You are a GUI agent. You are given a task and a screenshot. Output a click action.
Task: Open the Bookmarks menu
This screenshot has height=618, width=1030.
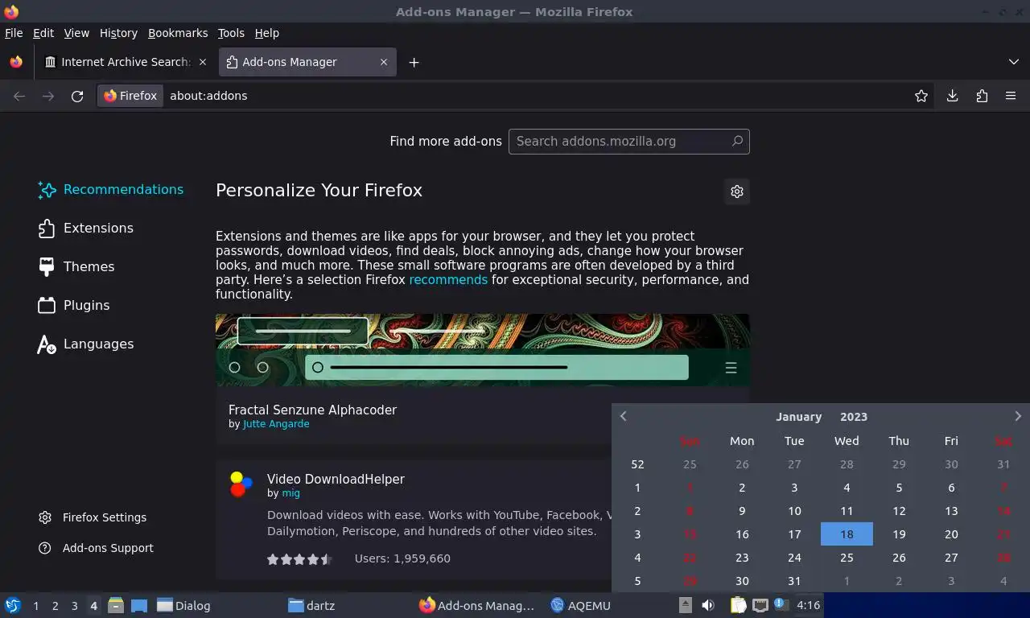pyautogui.click(x=178, y=33)
